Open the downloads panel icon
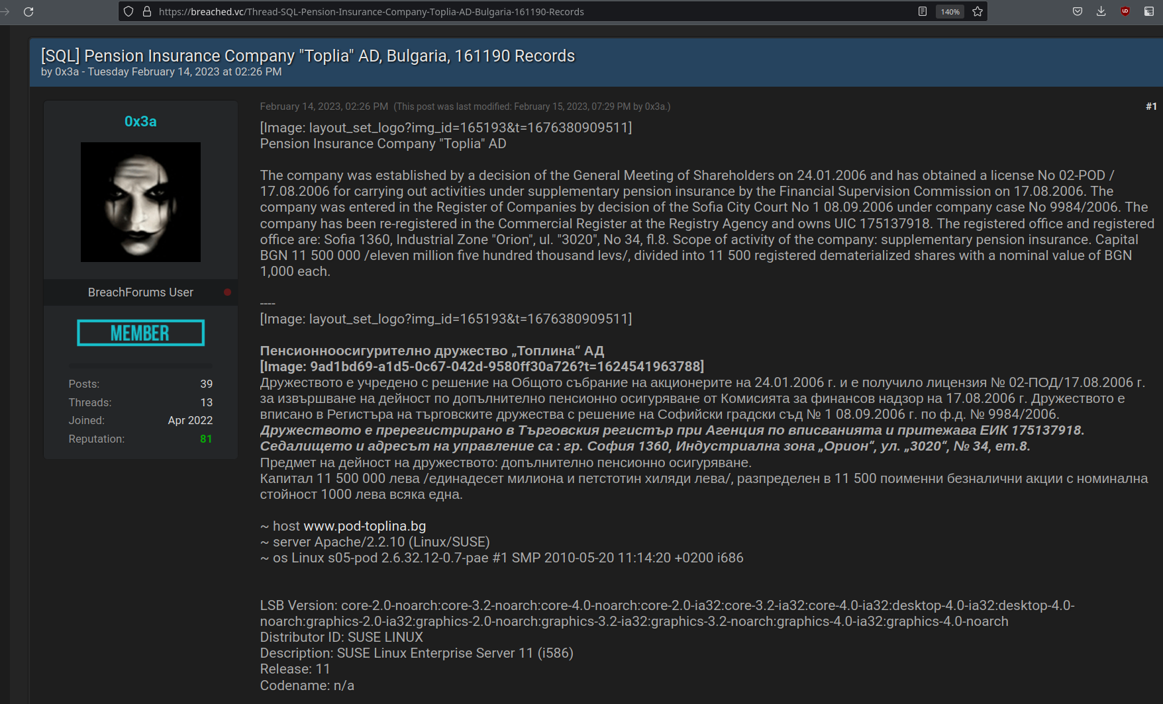This screenshot has height=704, width=1163. pos(1101,12)
